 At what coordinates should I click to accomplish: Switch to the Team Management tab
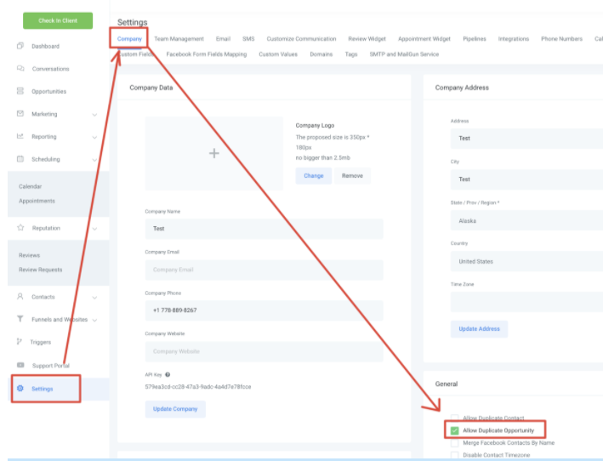[179, 39]
